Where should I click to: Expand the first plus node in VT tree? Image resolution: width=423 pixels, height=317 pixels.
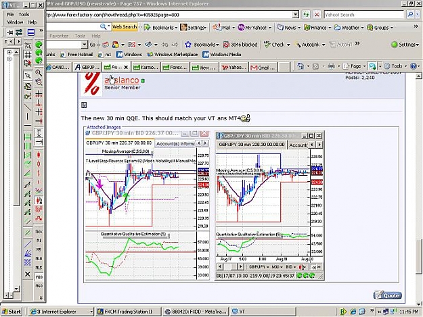[9, 52]
